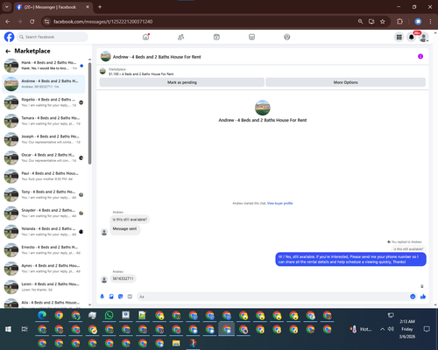Click the Andrew's phone number message bubble

123,278
